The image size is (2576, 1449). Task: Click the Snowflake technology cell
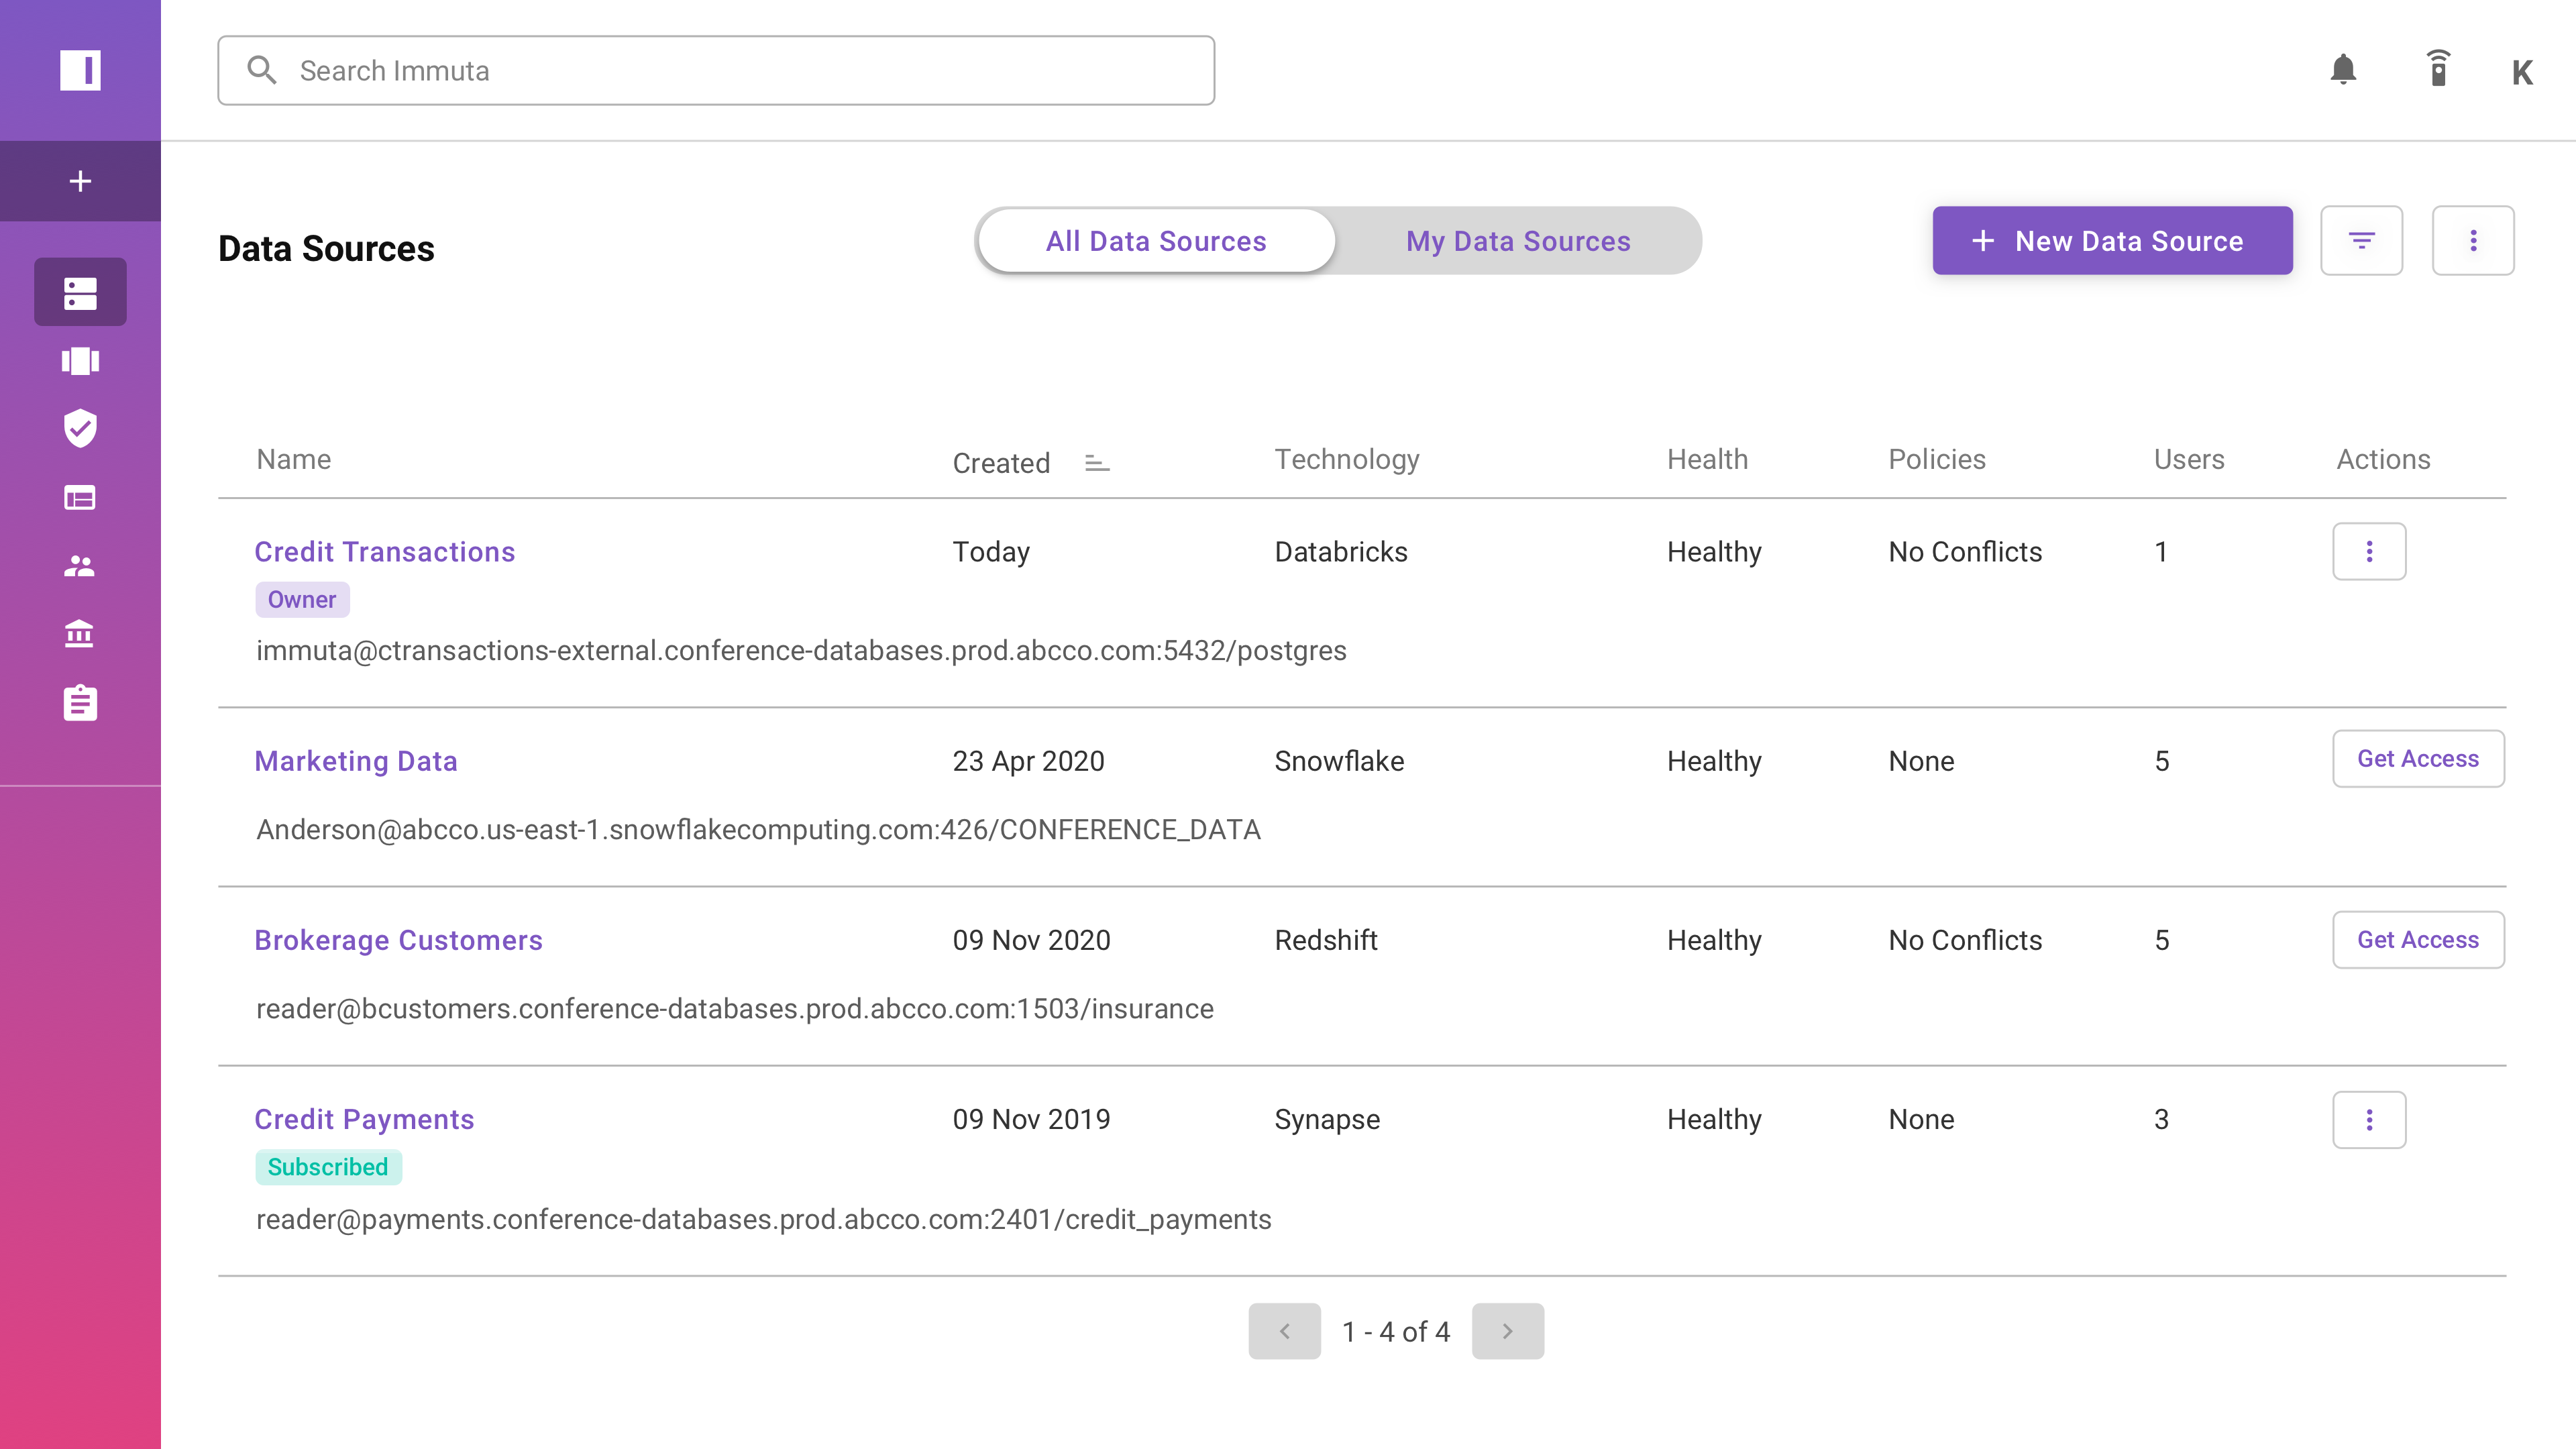pyautogui.click(x=1339, y=761)
